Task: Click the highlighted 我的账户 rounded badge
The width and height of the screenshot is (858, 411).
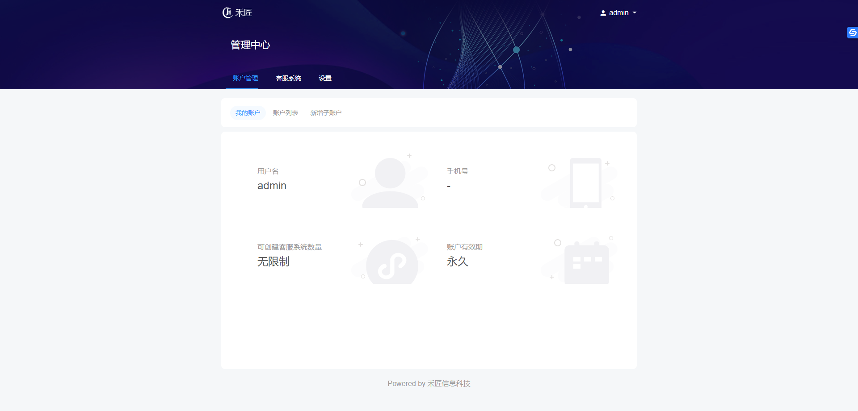Action: 248,112
